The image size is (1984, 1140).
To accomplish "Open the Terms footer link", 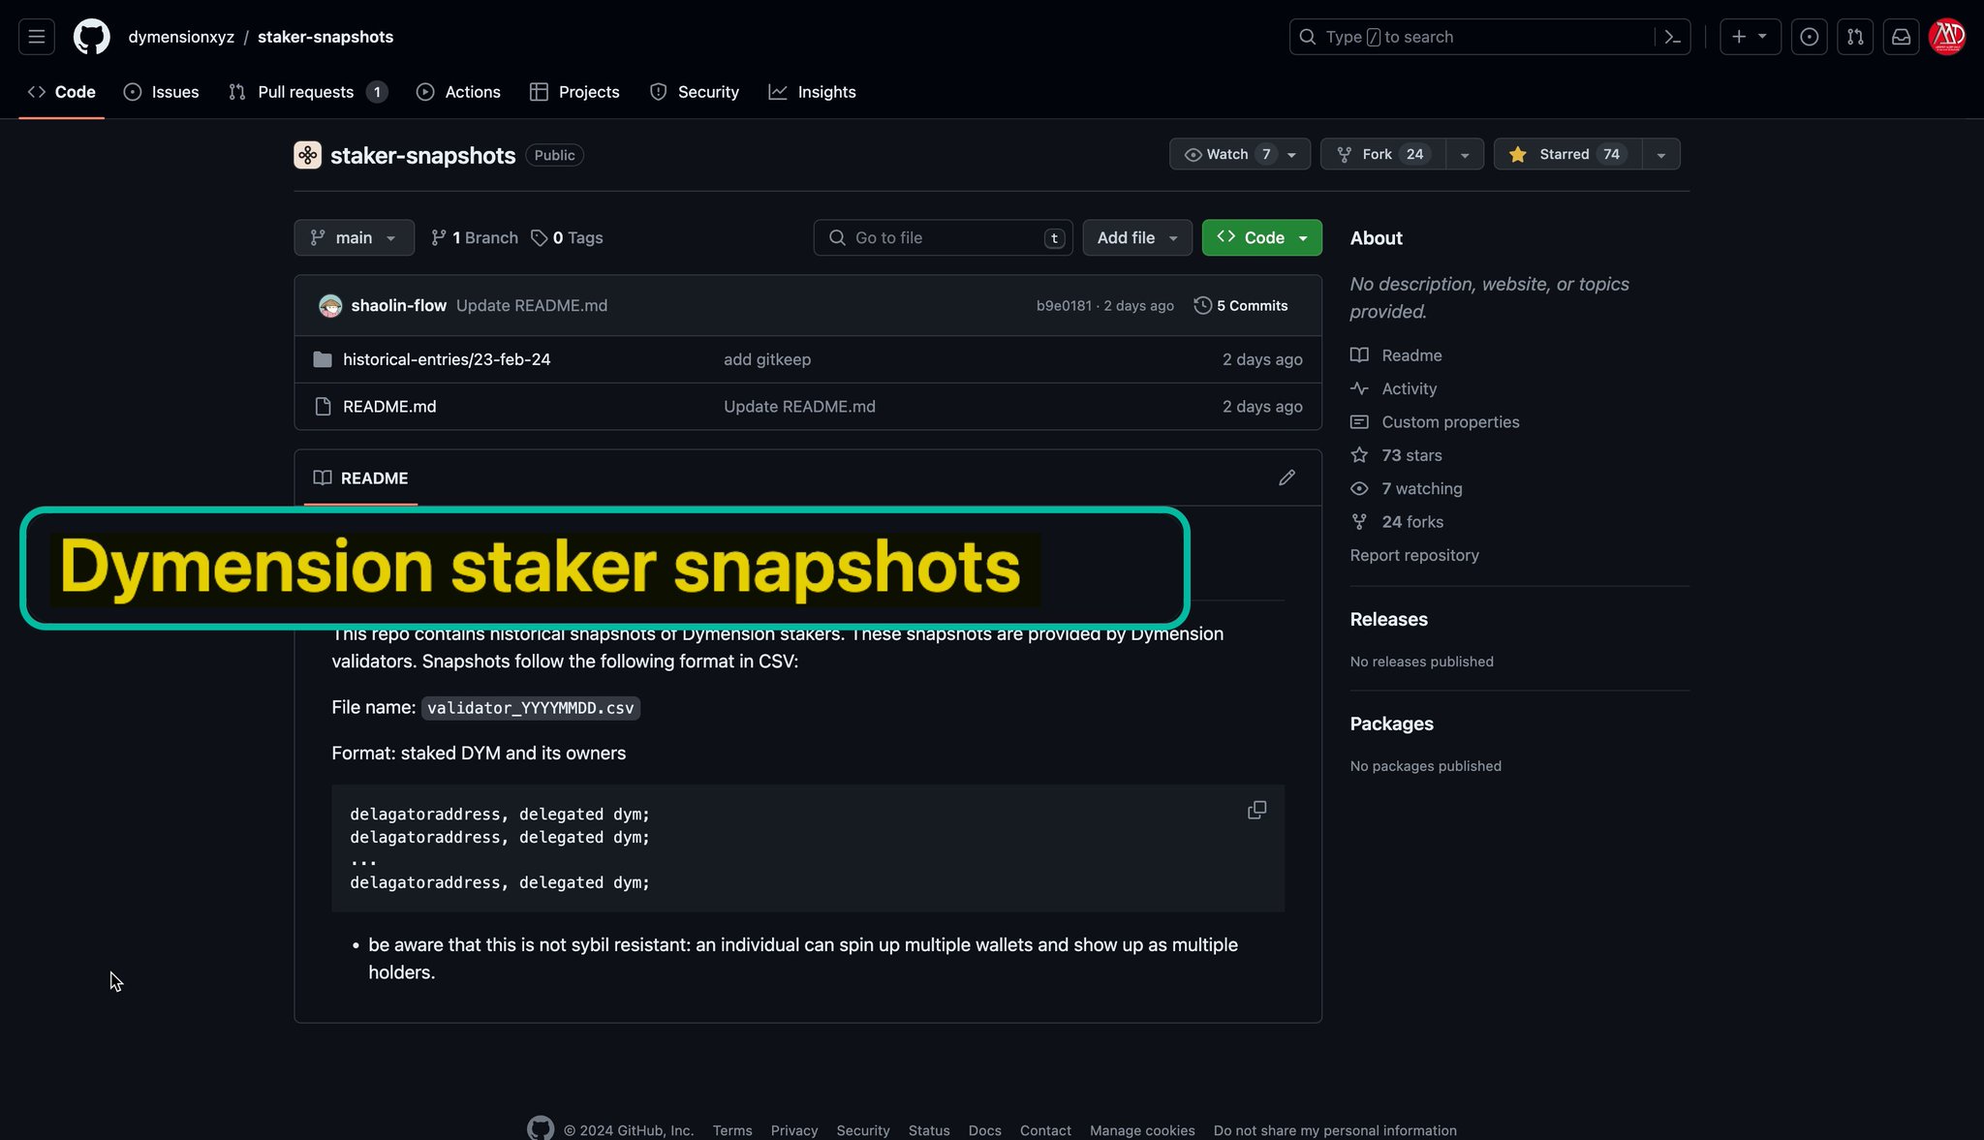I will pos(732,1130).
